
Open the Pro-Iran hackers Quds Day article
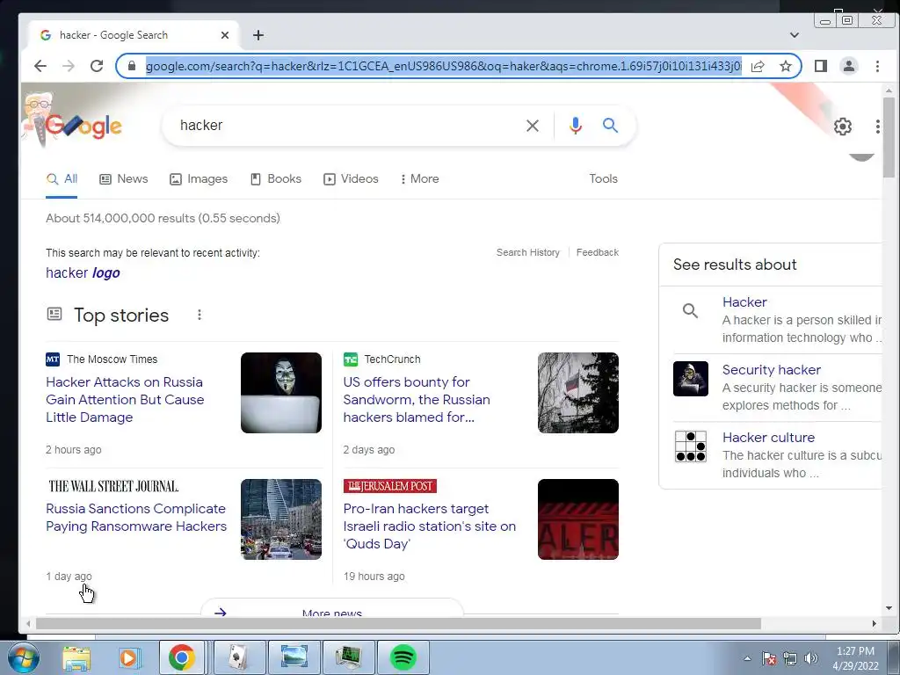tap(429, 526)
